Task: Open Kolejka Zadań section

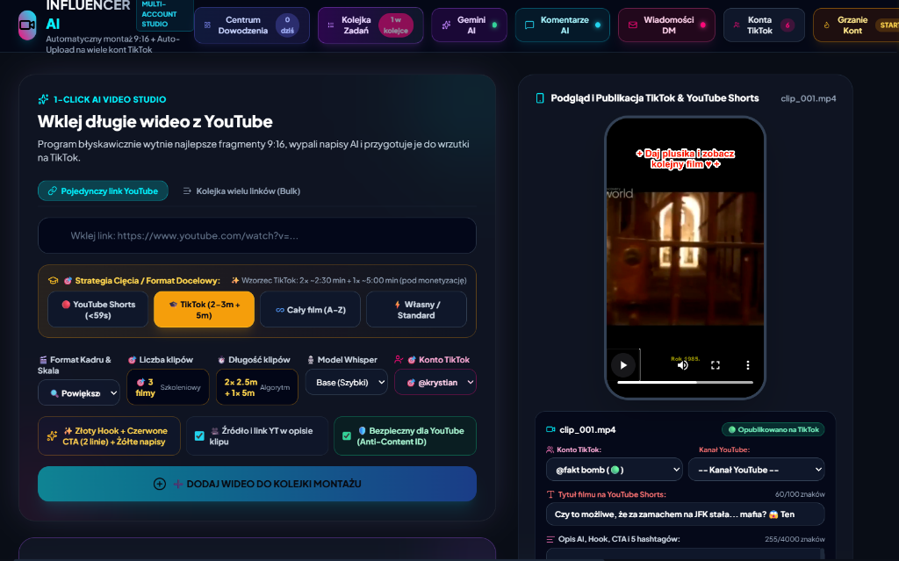Action: click(370, 25)
